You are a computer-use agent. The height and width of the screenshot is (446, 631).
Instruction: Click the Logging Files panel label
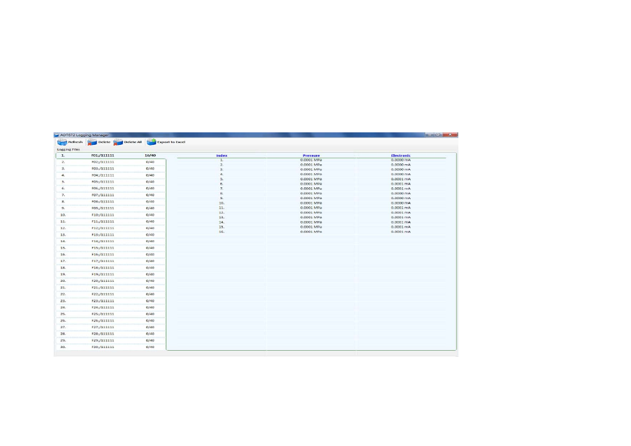click(68, 150)
